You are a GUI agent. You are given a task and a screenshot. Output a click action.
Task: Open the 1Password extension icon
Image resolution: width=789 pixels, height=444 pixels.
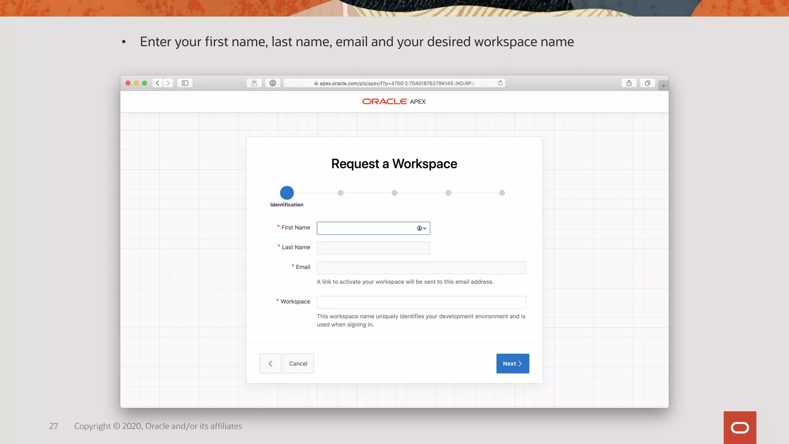point(273,83)
